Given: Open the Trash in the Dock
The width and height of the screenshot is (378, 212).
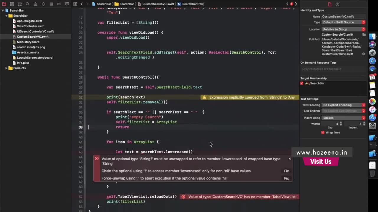Looking at the screenshot, I should pyautogui.click(x=372, y=173).
